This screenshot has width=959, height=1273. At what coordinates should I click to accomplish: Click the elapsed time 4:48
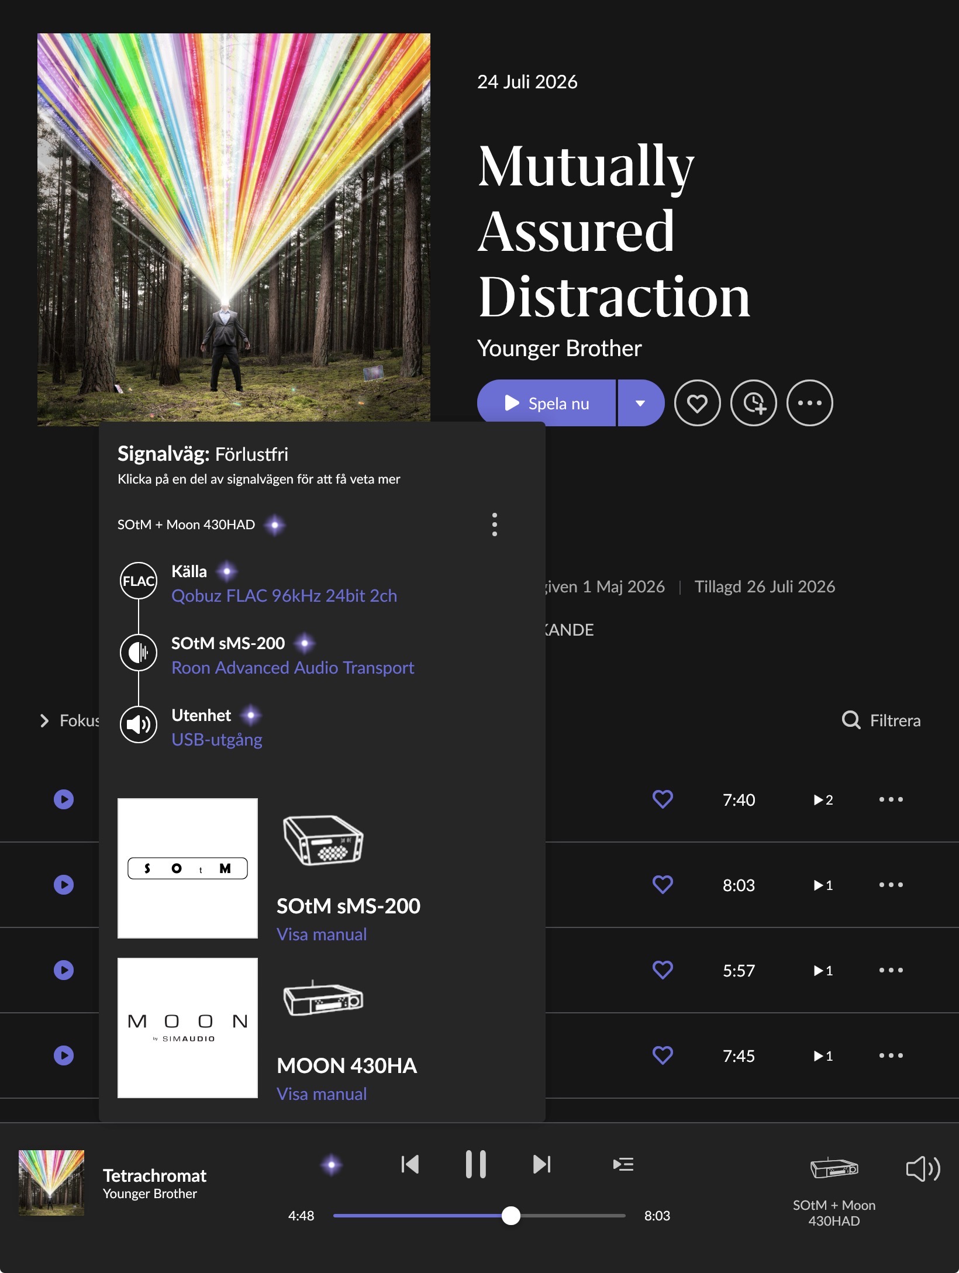(301, 1216)
